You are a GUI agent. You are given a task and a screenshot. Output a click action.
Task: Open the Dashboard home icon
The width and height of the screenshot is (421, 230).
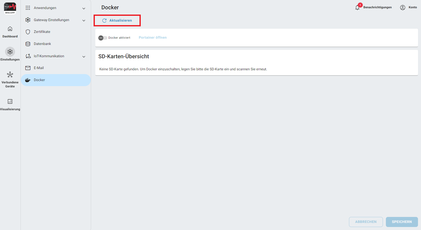(10, 29)
